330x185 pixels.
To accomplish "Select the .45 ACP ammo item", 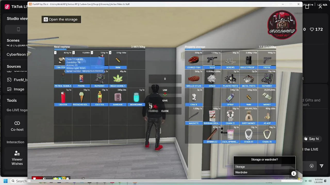I will pyautogui.click(x=267, y=116).
